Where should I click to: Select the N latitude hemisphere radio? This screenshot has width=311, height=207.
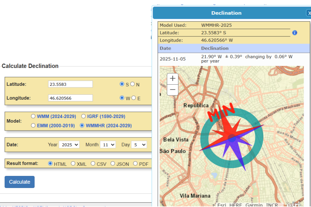click(133, 84)
